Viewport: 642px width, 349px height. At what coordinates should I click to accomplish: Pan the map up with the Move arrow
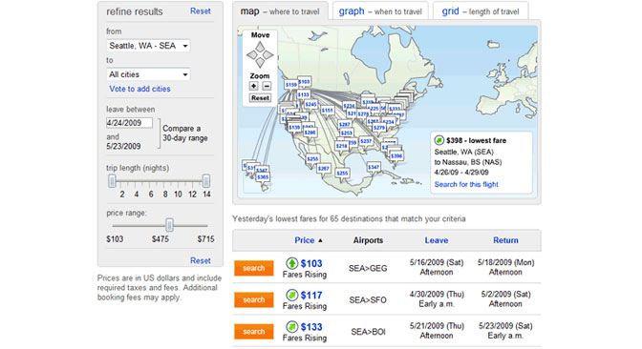click(260, 46)
